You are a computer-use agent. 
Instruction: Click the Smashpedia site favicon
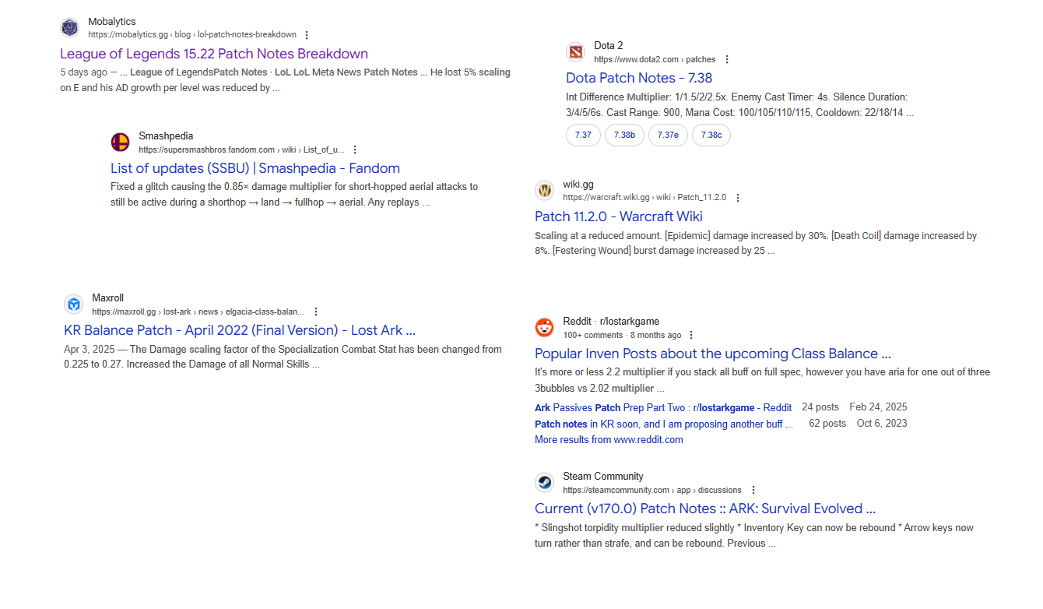click(121, 143)
